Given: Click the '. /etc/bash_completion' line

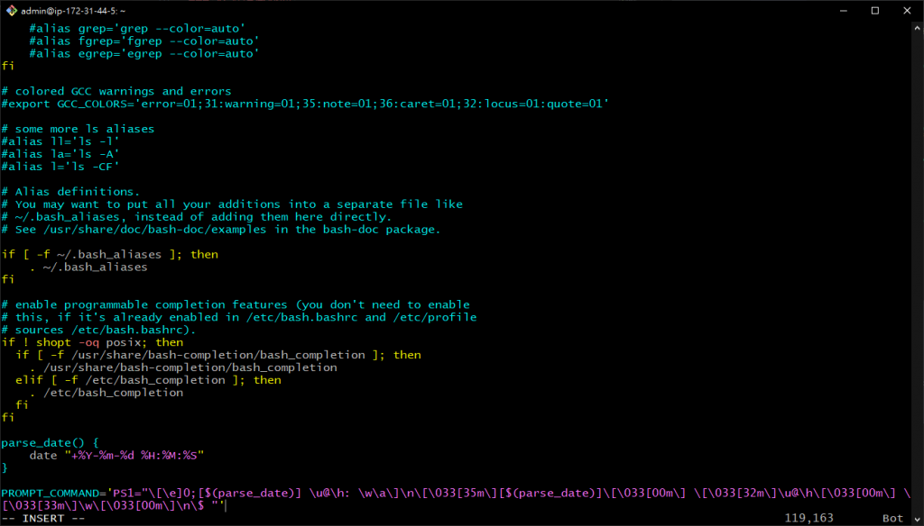Looking at the screenshot, I should pos(106,393).
